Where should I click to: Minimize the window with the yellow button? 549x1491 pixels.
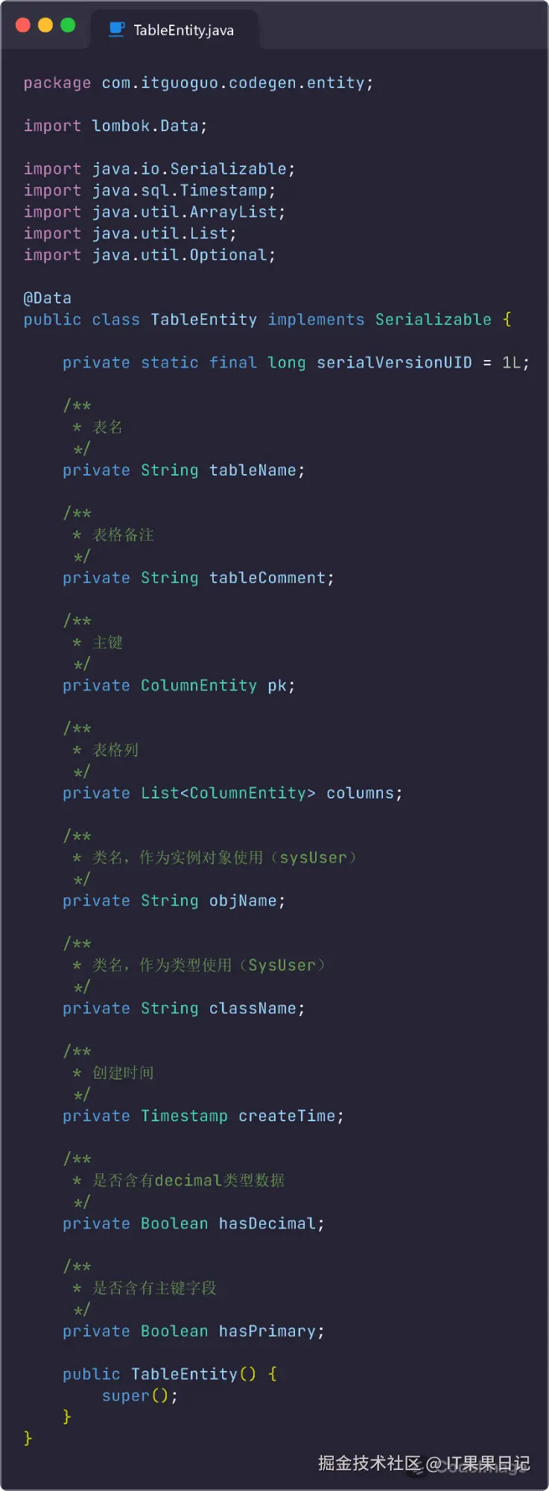[45, 25]
